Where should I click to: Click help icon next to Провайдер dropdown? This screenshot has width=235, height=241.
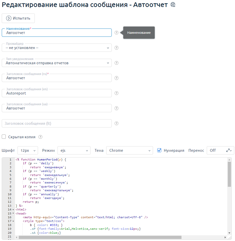(x=116, y=48)
